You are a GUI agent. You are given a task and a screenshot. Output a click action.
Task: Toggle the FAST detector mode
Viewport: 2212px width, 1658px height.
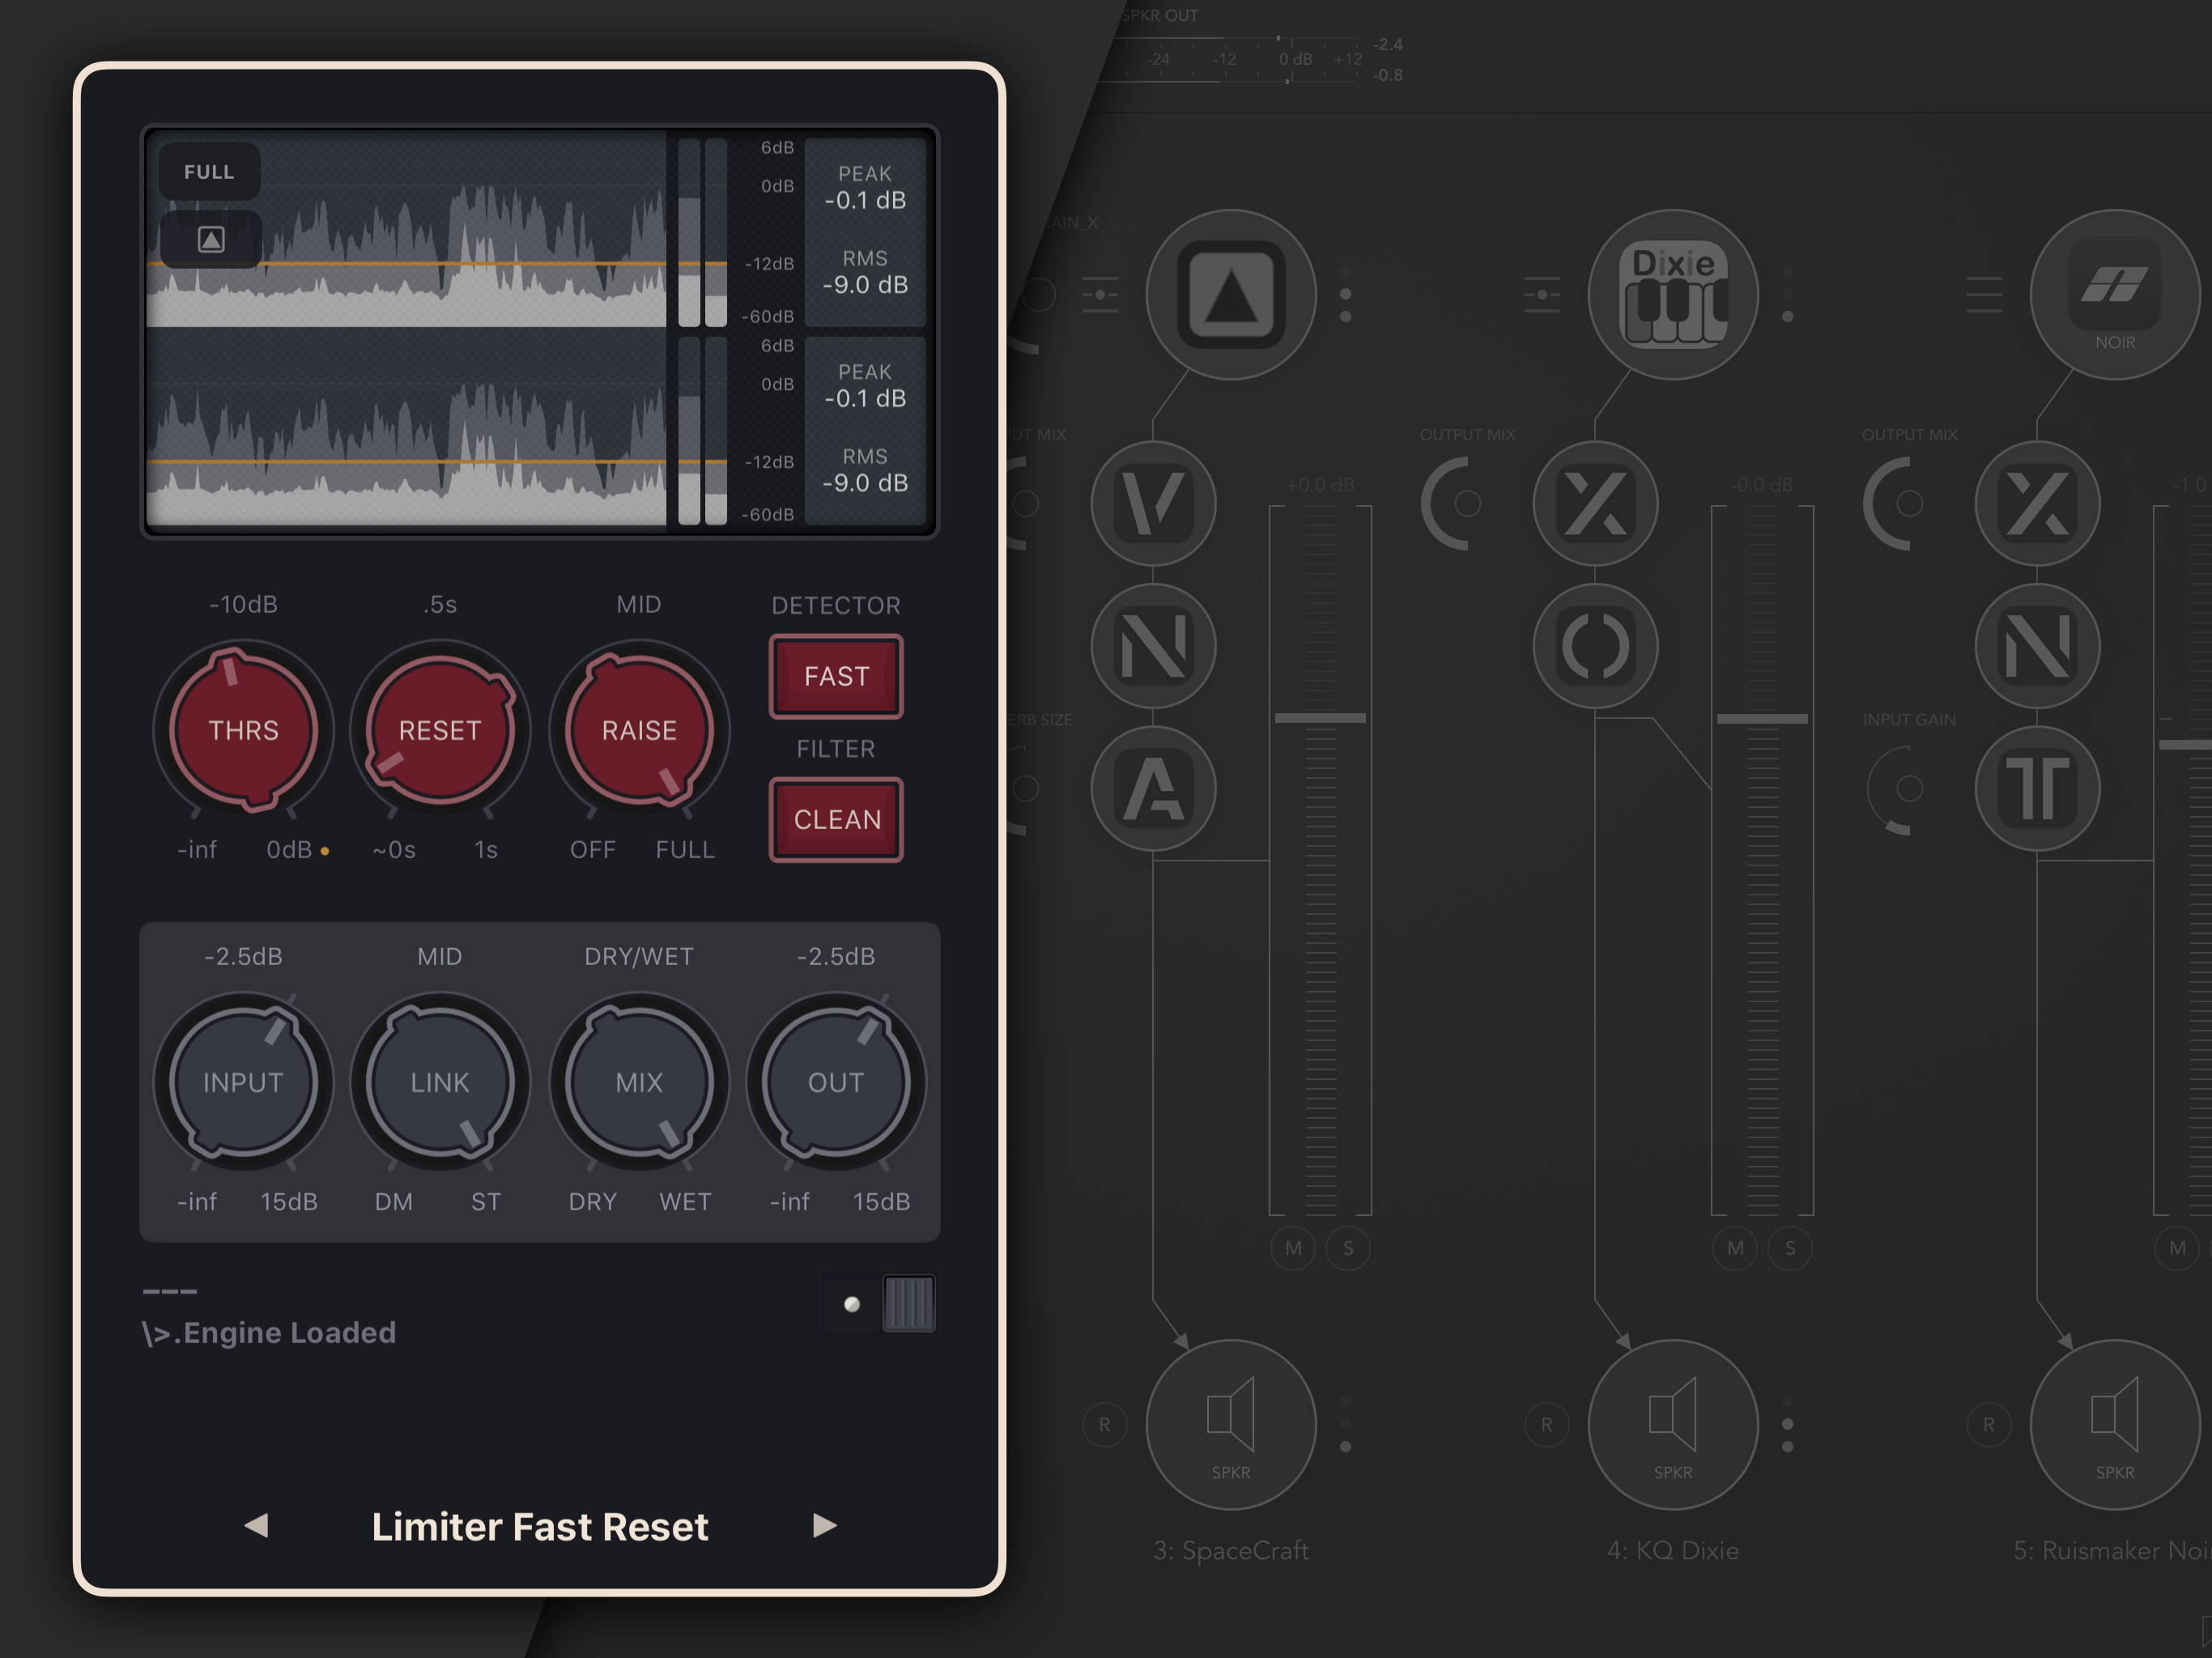click(x=836, y=677)
